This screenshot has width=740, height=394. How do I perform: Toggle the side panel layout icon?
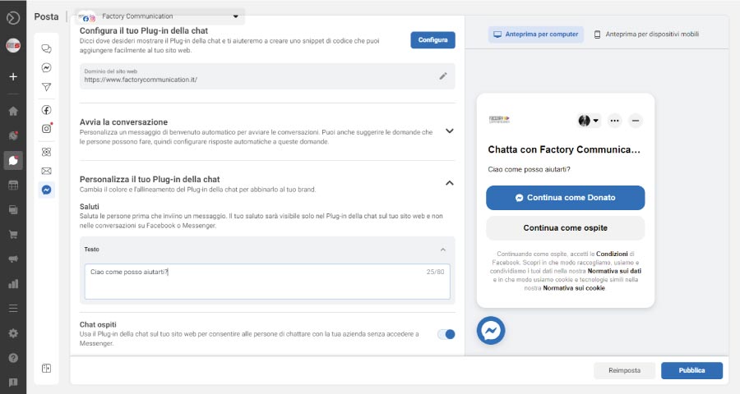click(x=46, y=368)
